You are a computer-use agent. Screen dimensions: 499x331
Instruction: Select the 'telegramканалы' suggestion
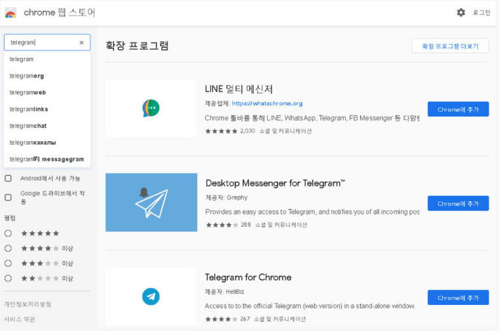tap(47, 142)
